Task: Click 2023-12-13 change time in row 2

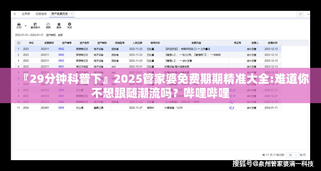Action: click(272, 55)
